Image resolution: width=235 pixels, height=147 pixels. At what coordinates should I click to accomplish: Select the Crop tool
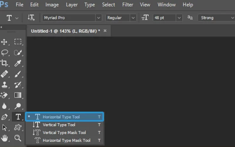pyautogui.click(x=4, y=63)
